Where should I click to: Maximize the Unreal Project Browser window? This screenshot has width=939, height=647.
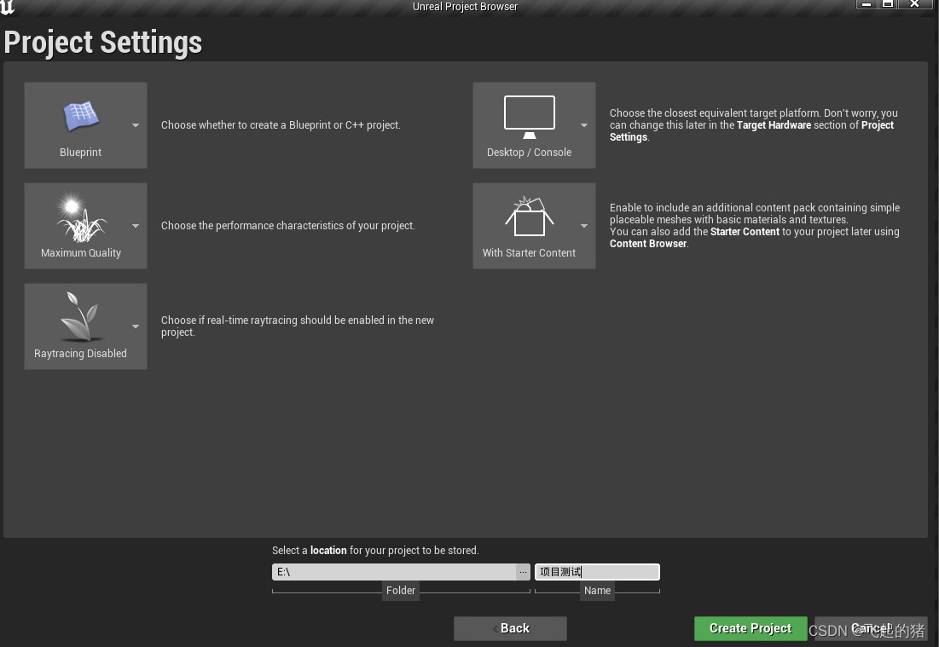[x=888, y=4]
